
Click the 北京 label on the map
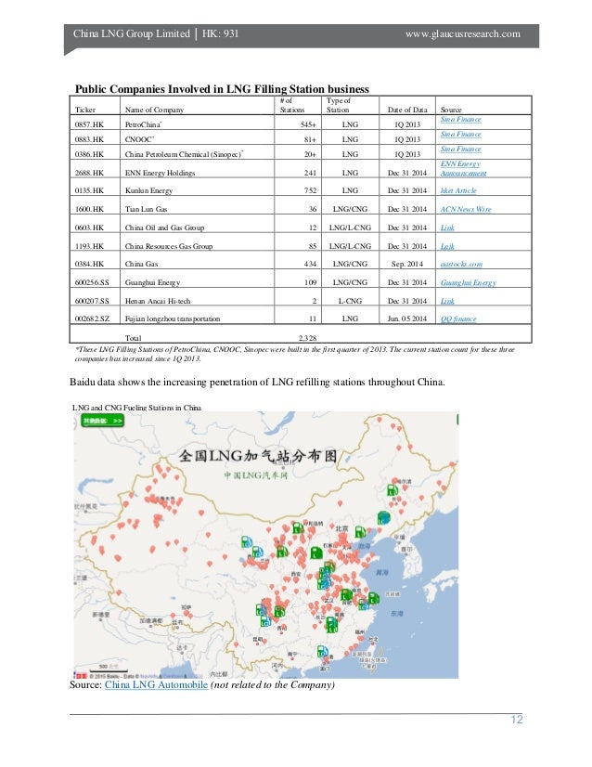pos(341,528)
